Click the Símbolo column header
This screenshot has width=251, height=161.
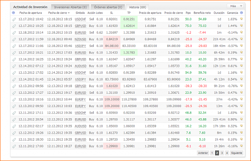click(80, 13)
